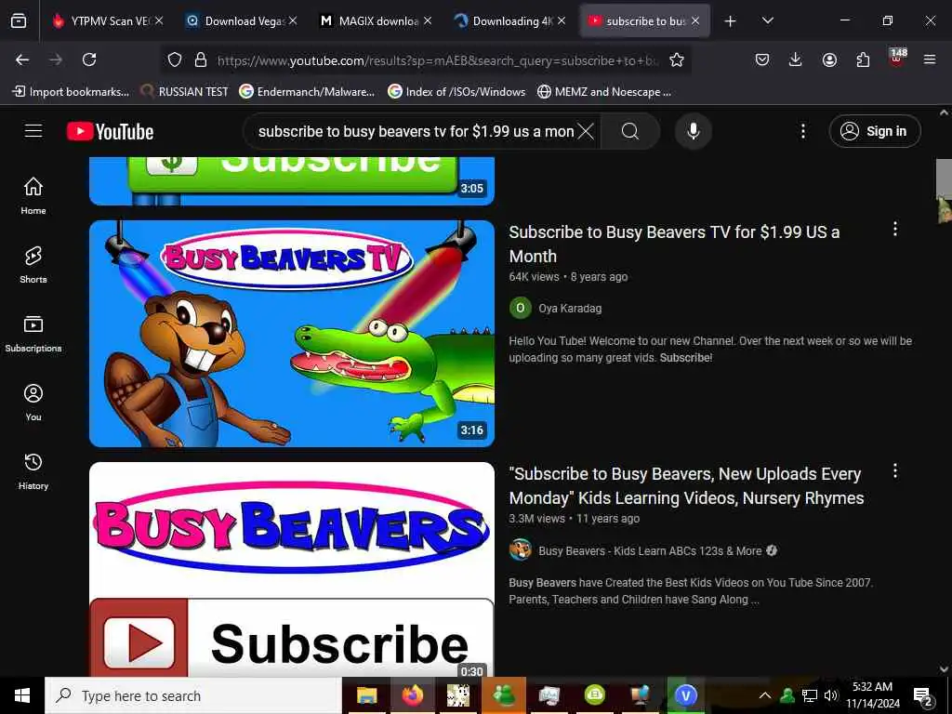Show hidden system tray icons chevron
The width and height of the screenshot is (952, 714).
pyautogui.click(x=765, y=695)
